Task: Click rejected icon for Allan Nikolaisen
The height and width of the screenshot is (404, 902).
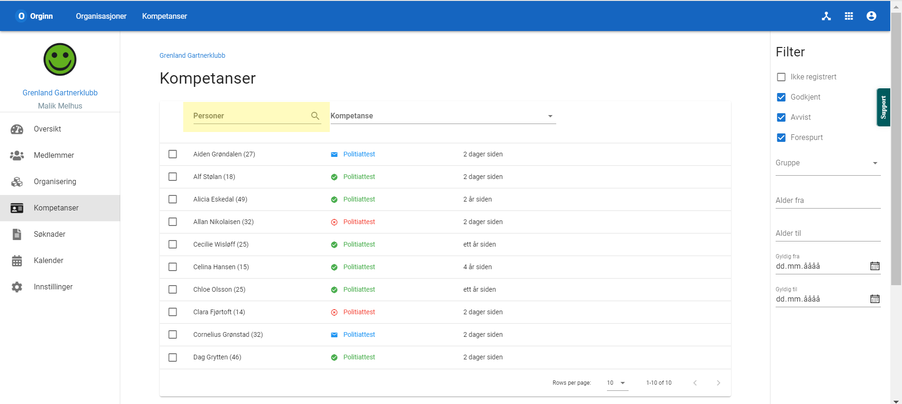Action: pos(334,222)
